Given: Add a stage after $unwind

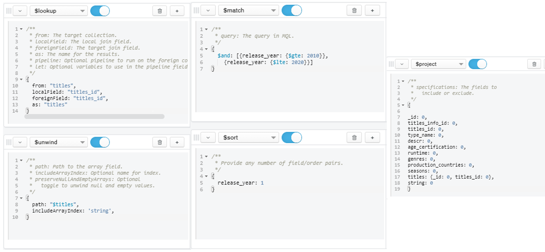Looking at the screenshot, I should point(177,142).
